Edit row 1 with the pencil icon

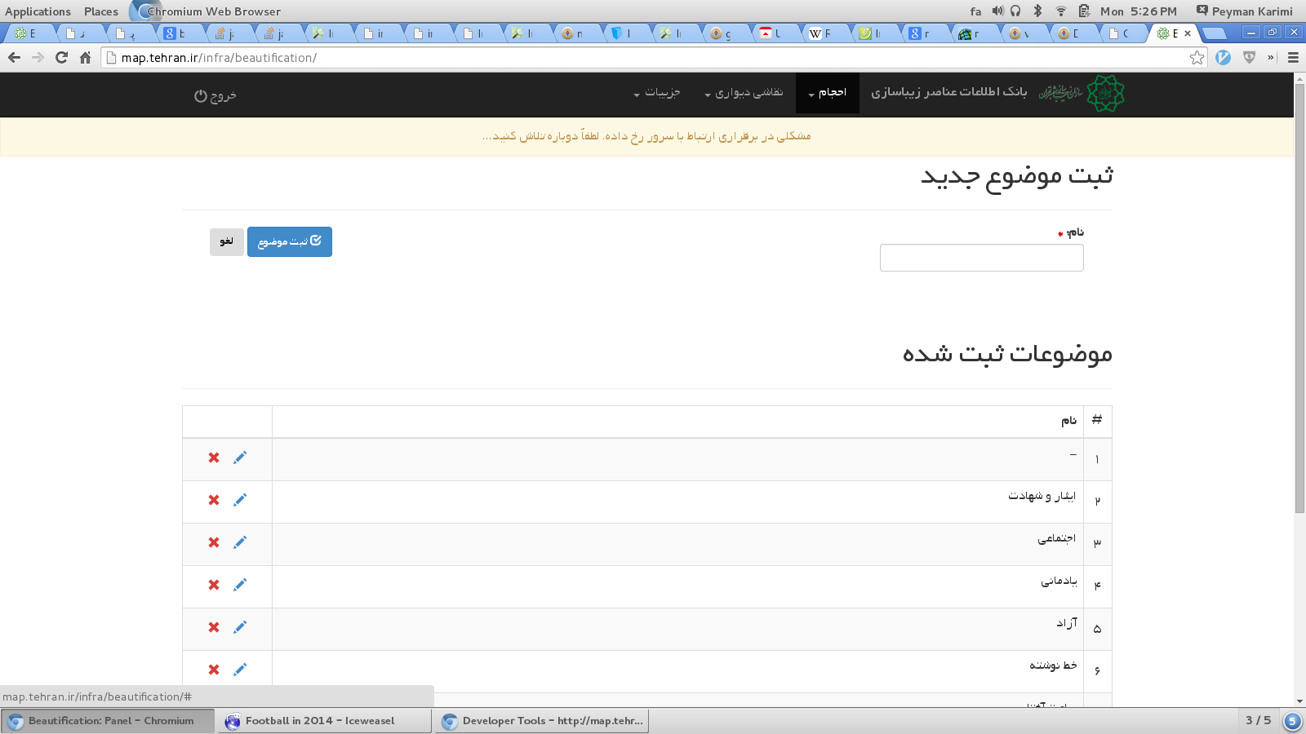click(239, 458)
